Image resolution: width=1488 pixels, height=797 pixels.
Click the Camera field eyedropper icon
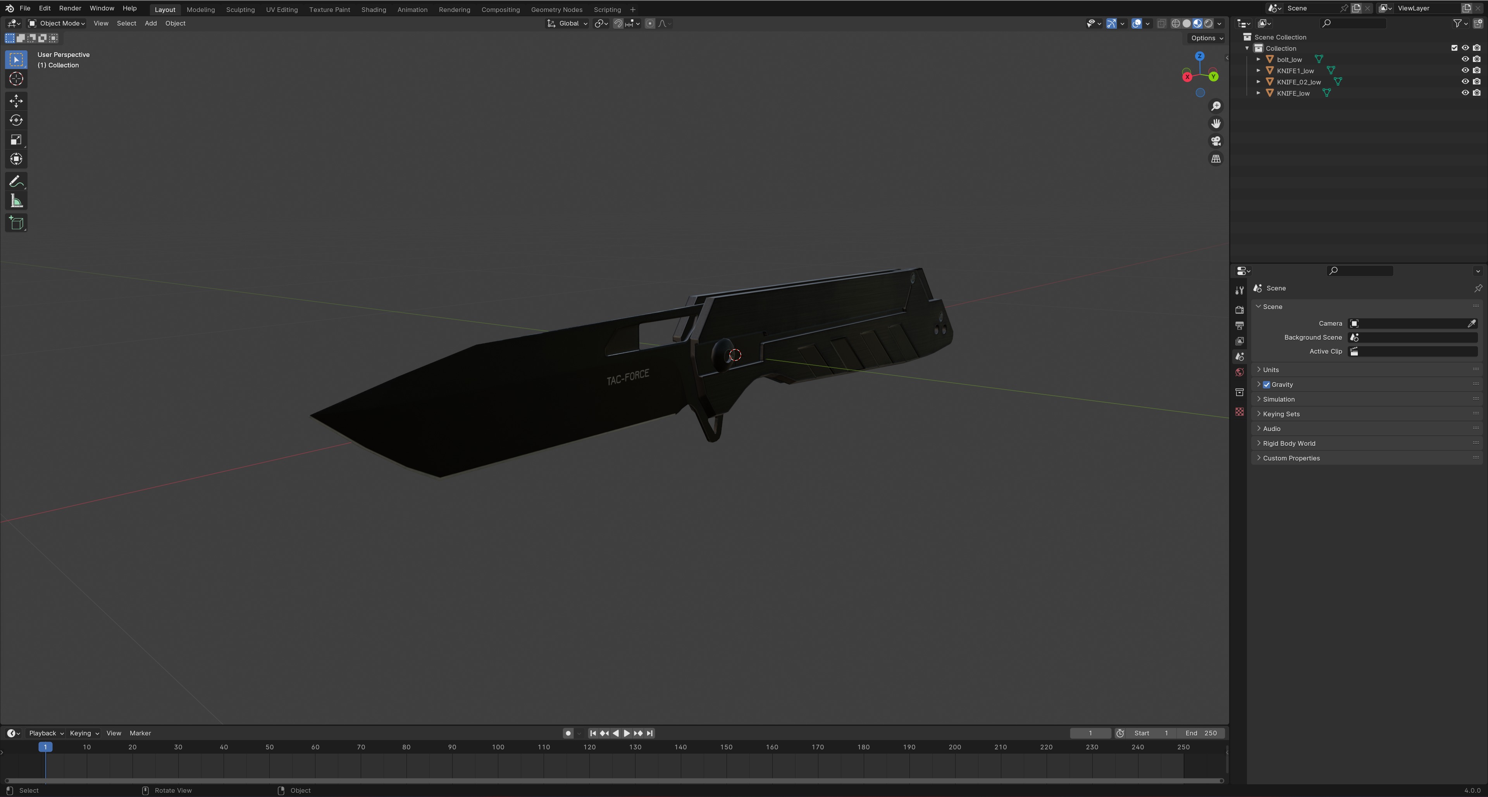[1472, 324]
